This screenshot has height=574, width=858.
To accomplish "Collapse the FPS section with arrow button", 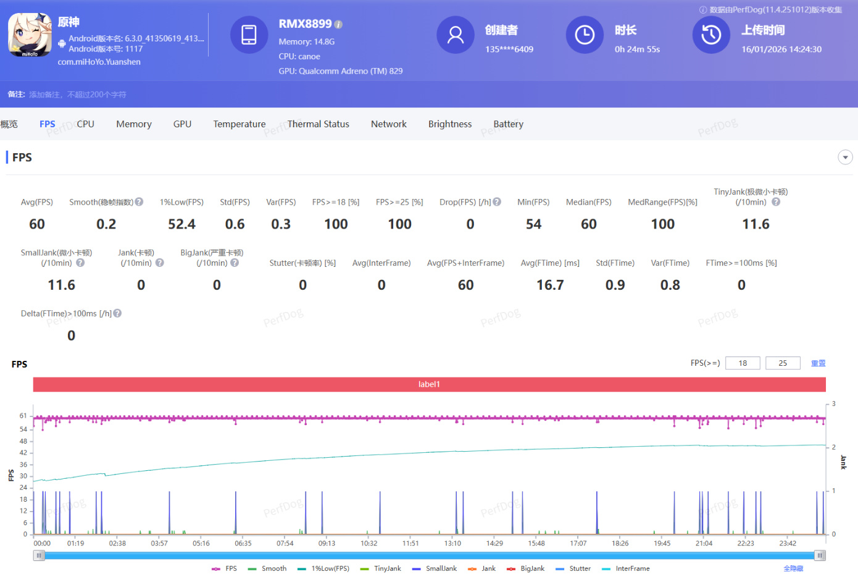I will pos(845,158).
